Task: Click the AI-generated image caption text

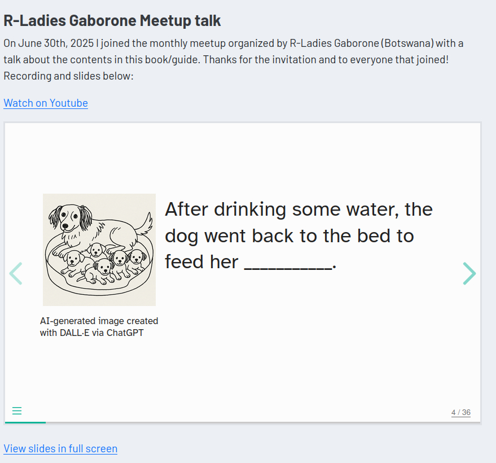Action: [99, 321]
